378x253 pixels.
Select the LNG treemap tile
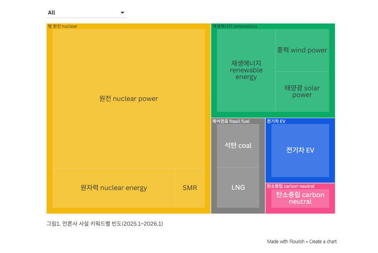point(238,187)
